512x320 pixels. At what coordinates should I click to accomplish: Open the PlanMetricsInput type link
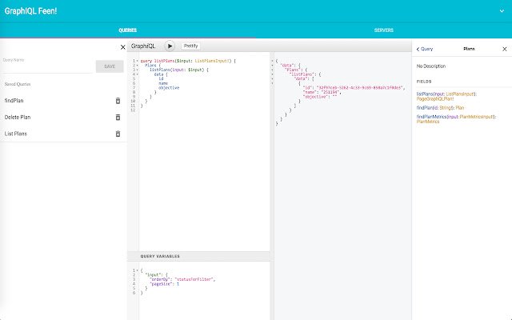476,117
